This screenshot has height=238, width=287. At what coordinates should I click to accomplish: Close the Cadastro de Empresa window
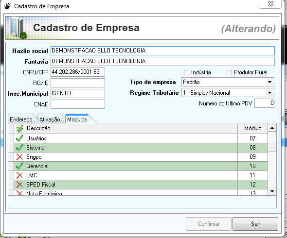(270, 4)
